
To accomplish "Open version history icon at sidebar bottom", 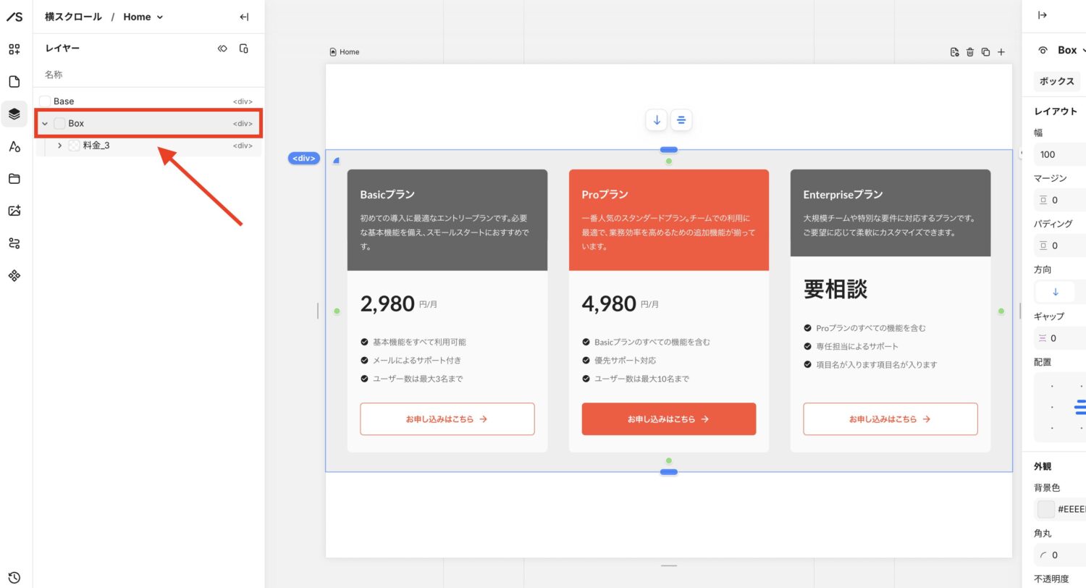I will click(x=14, y=578).
